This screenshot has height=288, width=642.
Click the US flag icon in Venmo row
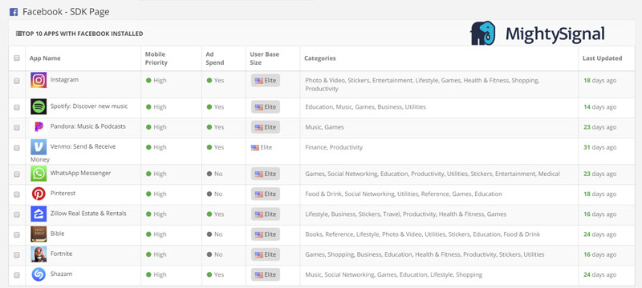[255, 147]
